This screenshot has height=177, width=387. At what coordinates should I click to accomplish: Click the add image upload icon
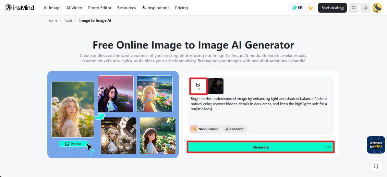click(198, 86)
